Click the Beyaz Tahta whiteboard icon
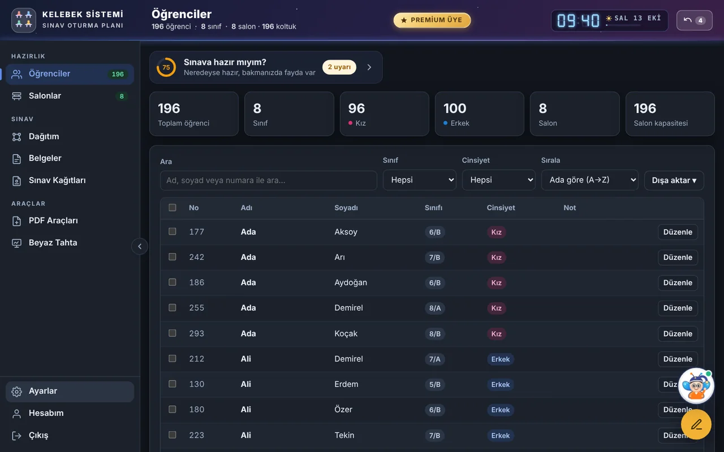The image size is (724, 452). (17, 243)
